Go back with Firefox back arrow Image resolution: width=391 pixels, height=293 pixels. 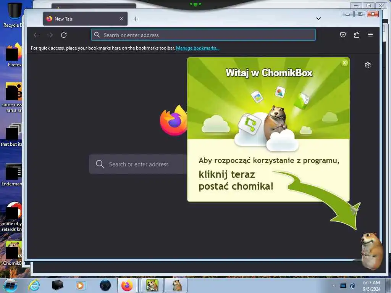point(36,35)
